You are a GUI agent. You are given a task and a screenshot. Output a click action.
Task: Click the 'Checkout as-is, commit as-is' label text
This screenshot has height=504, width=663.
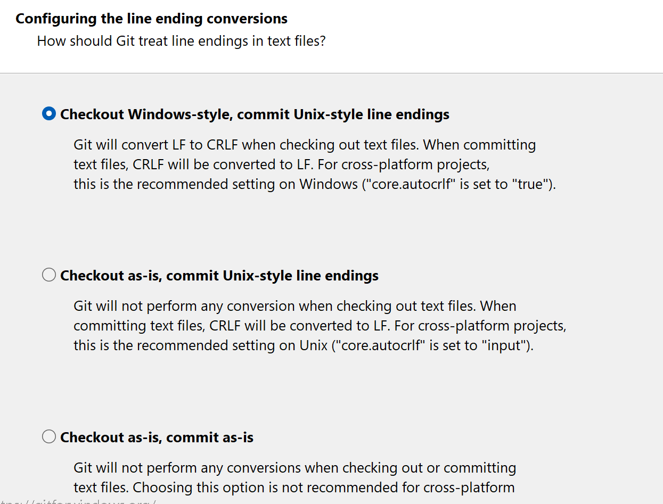click(x=157, y=437)
